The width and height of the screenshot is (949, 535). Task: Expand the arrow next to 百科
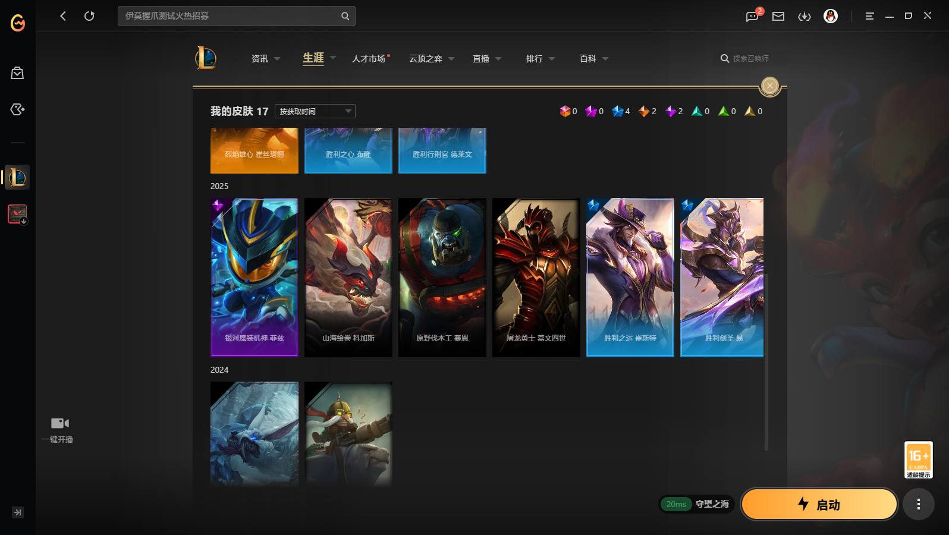point(605,59)
